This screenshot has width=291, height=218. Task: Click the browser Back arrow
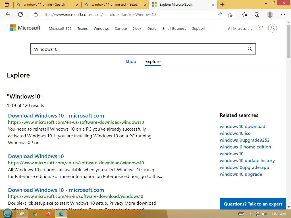click(x=8, y=14)
